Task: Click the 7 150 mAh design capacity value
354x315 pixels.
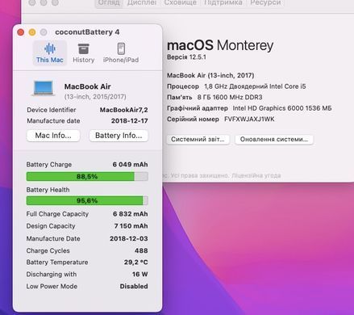Action: [131, 226]
